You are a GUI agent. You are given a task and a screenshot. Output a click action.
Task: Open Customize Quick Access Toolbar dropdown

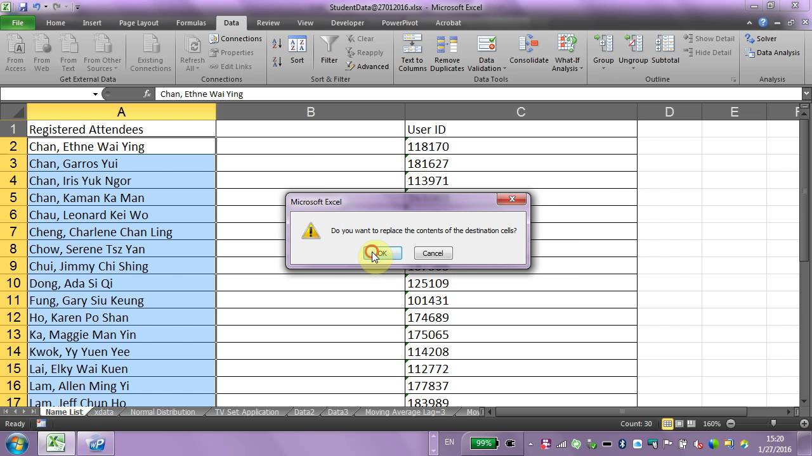point(77,8)
